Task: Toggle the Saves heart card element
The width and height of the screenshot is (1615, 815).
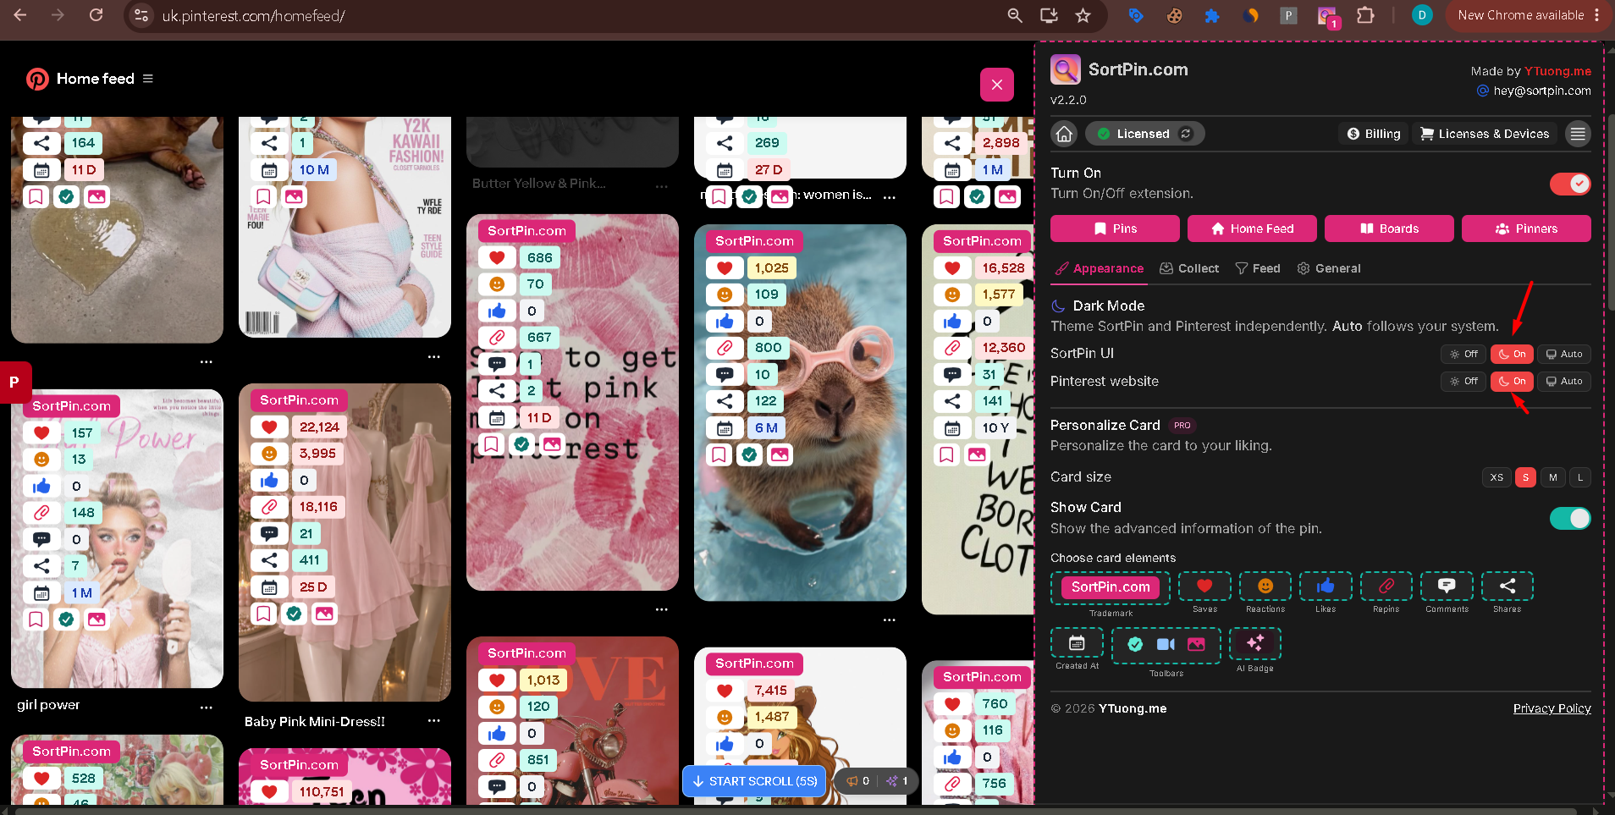Action: point(1204,586)
